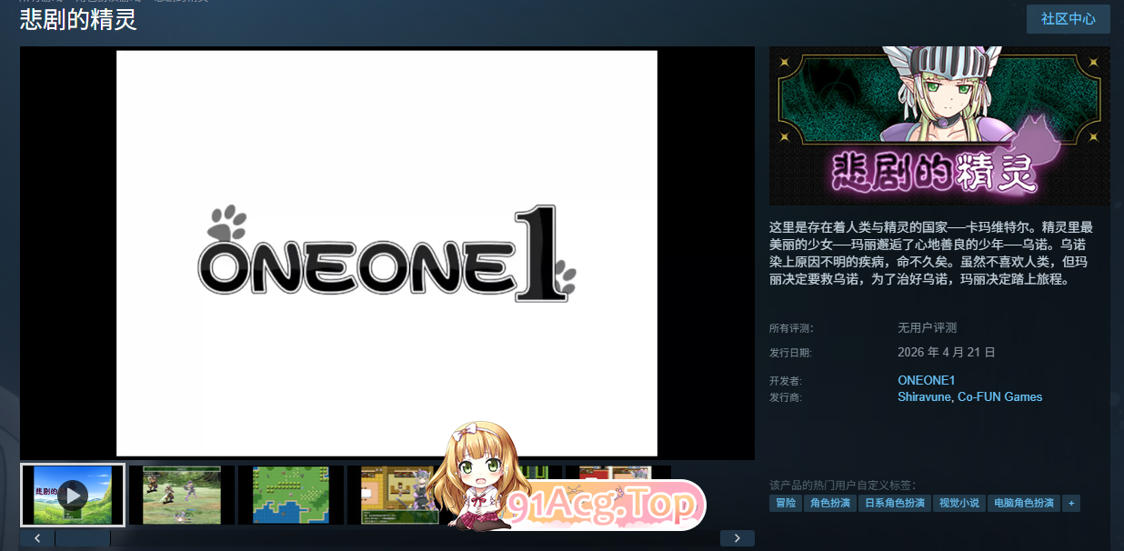Image resolution: width=1124 pixels, height=551 pixels.
Task: Select the 视觉小说 tag
Action: [959, 503]
